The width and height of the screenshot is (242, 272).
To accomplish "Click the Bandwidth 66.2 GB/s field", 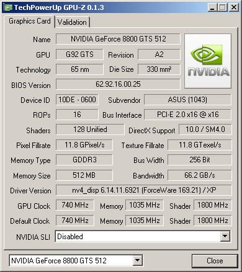I will [x=200, y=175].
